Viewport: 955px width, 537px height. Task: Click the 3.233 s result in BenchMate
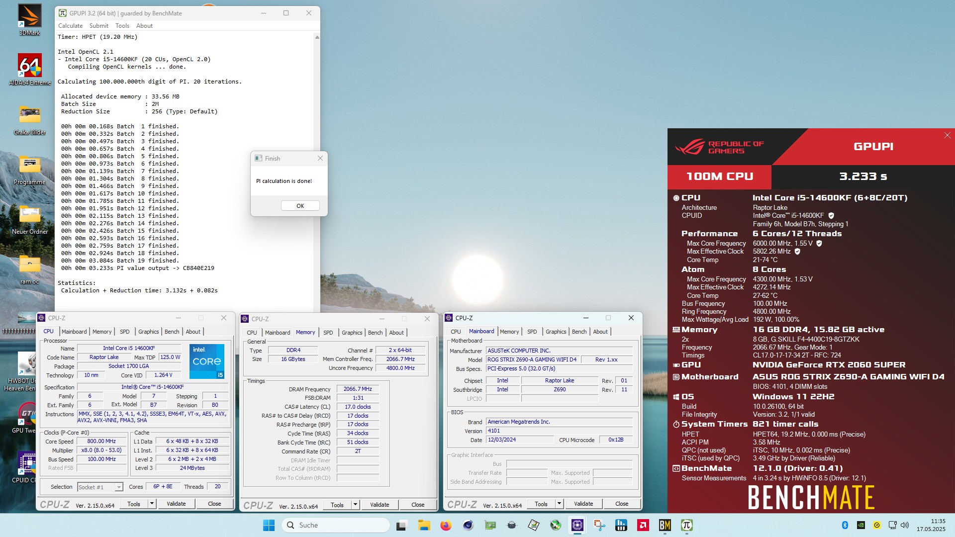[863, 177]
